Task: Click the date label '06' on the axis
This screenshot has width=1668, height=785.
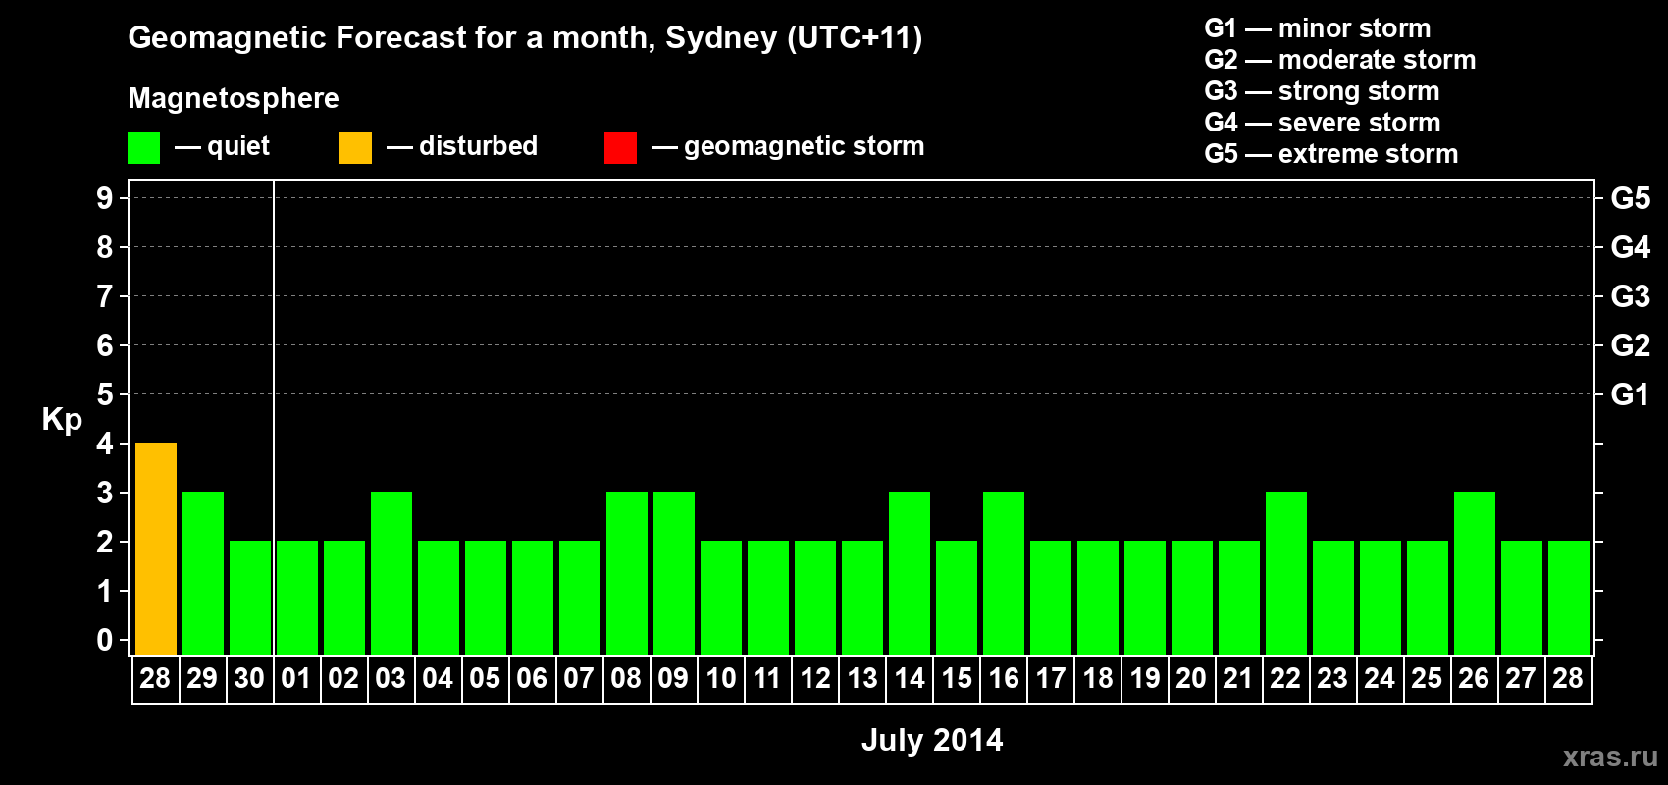Action: point(532,678)
